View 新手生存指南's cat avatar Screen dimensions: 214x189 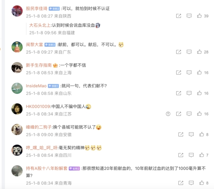[x=17, y=68]
